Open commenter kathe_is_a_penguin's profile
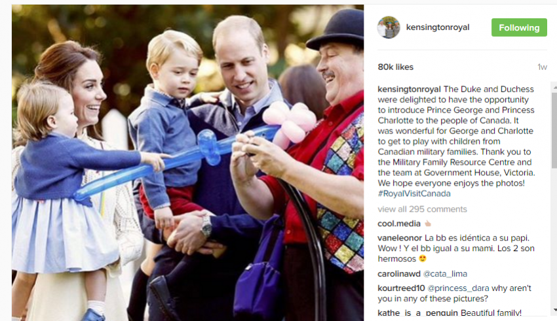The width and height of the screenshot is (557, 321). coord(418,313)
